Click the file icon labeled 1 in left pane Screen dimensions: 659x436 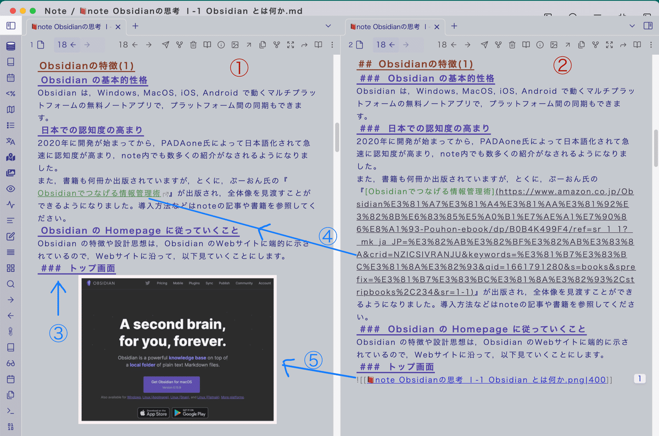[38, 45]
